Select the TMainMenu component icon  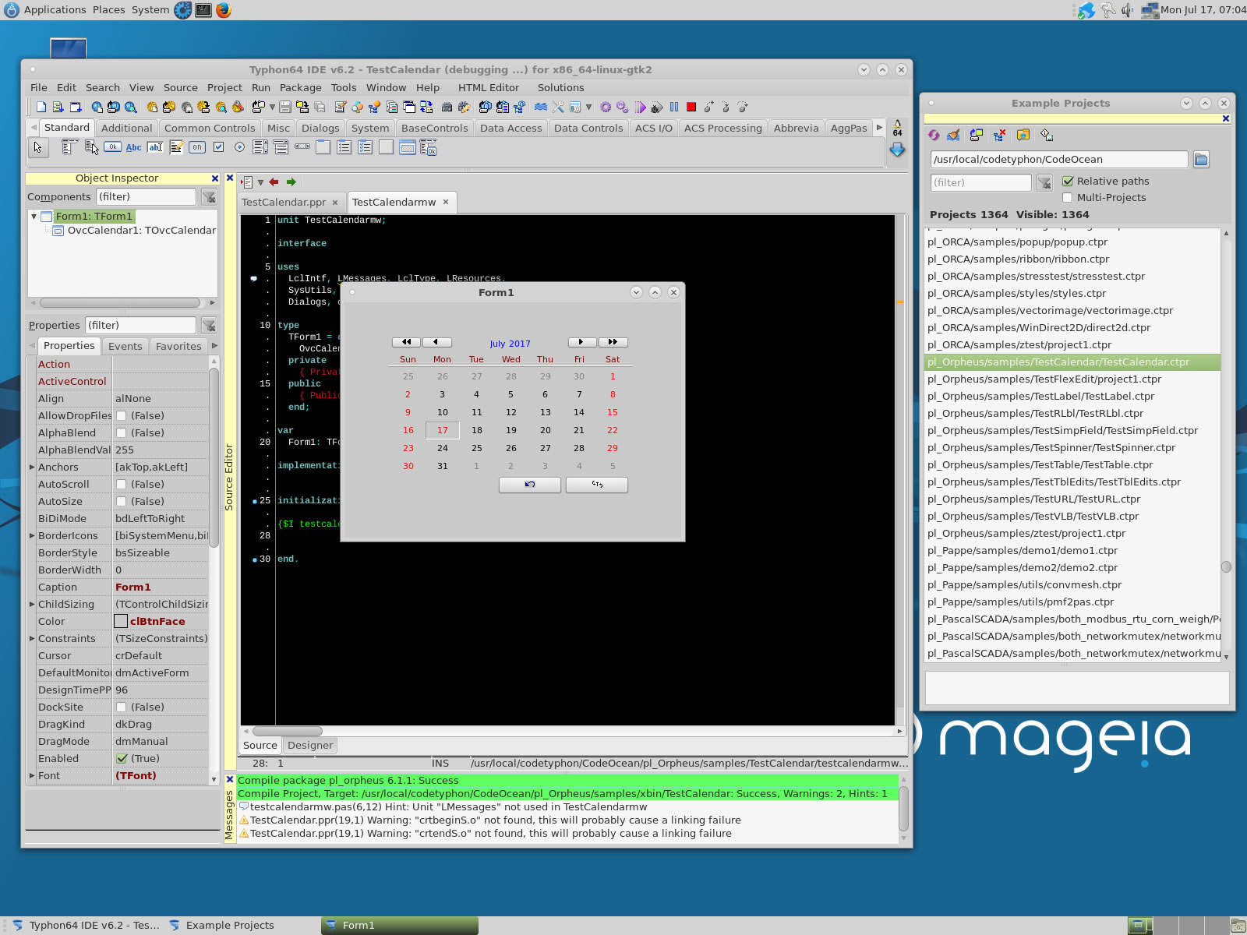pyautogui.click(x=69, y=146)
